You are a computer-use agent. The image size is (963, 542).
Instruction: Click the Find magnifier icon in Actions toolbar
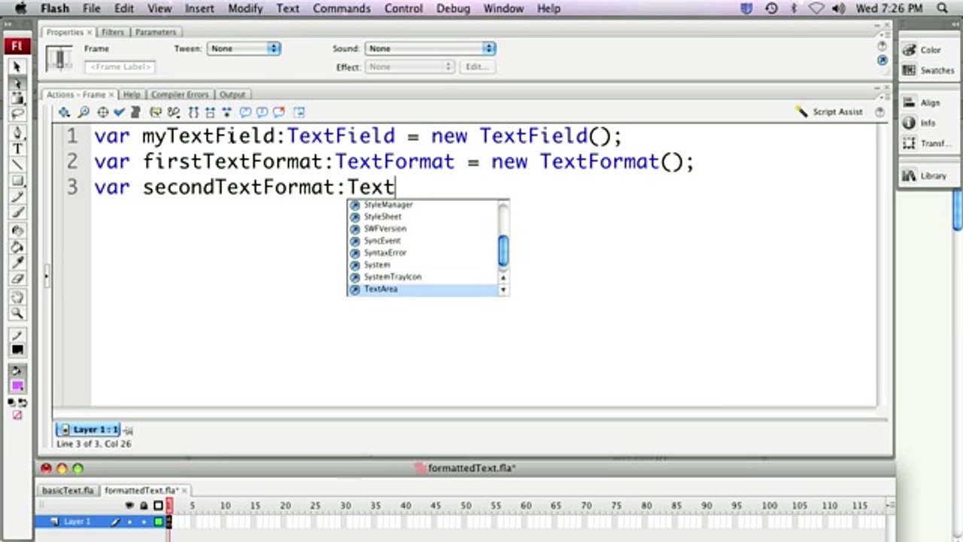(84, 112)
